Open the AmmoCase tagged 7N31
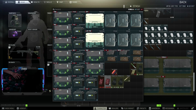The image size is (196, 110). coord(91,81)
